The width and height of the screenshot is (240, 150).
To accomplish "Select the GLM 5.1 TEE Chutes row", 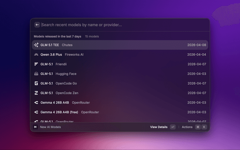I will click(x=120, y=45).
